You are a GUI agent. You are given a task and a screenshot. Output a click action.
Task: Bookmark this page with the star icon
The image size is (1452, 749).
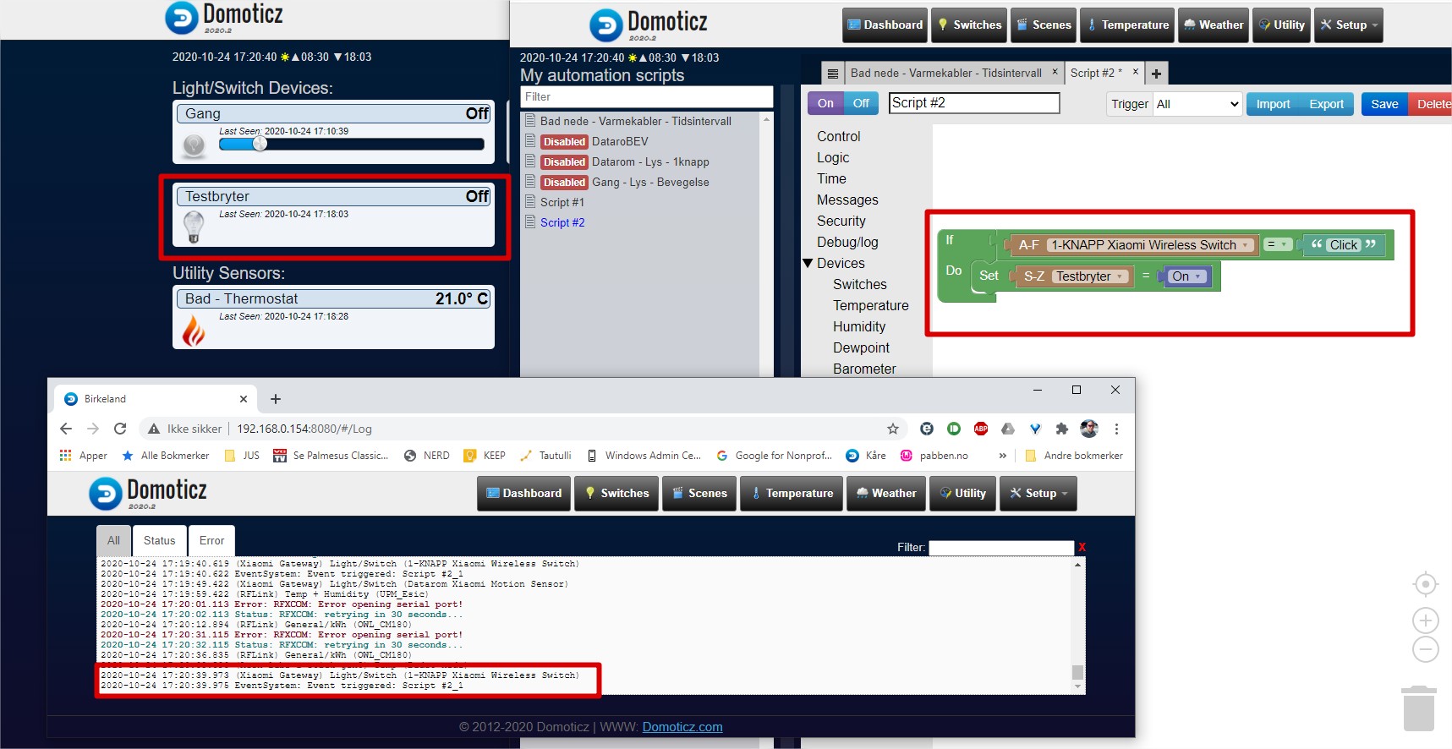click(x=893, y=429)
